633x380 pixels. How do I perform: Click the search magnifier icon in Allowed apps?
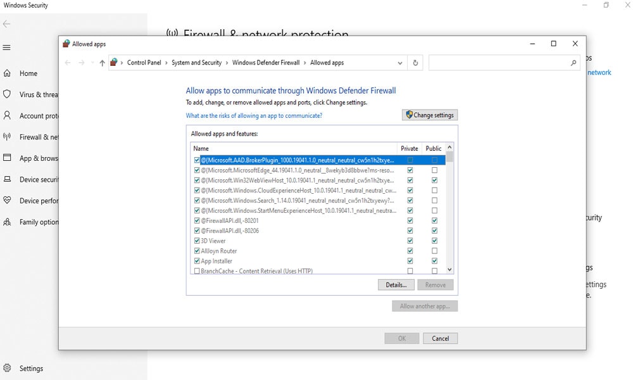click(573, 63)
